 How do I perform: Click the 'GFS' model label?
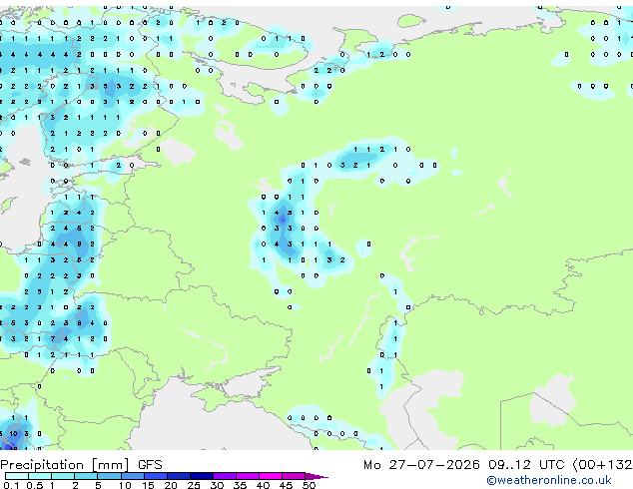pyautogui.click(x=150, y=465)
